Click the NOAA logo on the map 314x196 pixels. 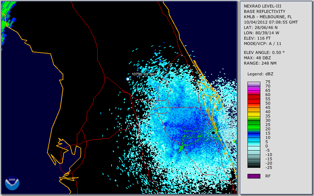click(x=12, y=183)
